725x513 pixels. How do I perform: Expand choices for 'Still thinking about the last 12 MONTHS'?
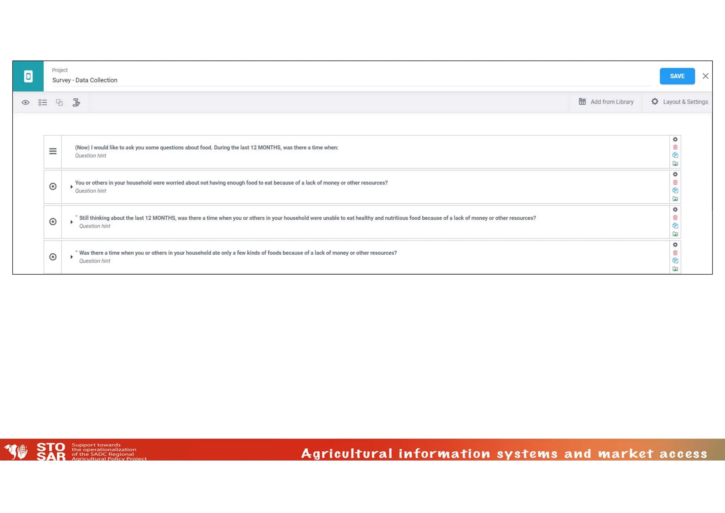(x=72, y=222)
